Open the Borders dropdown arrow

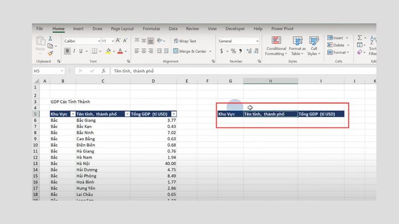coord(100,51)
